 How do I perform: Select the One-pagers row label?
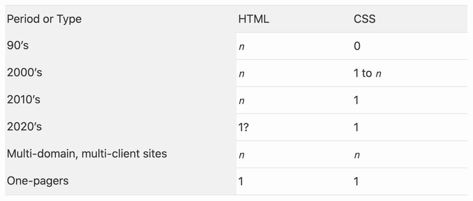tap(38, 181)
